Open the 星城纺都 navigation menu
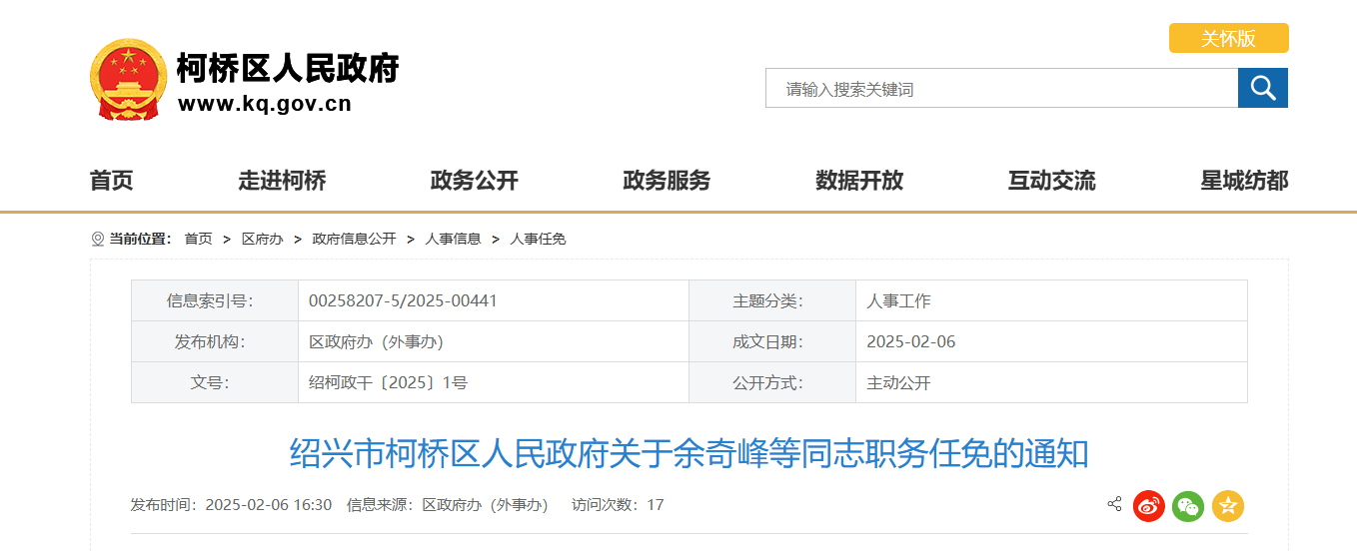 pos(1244,181)
